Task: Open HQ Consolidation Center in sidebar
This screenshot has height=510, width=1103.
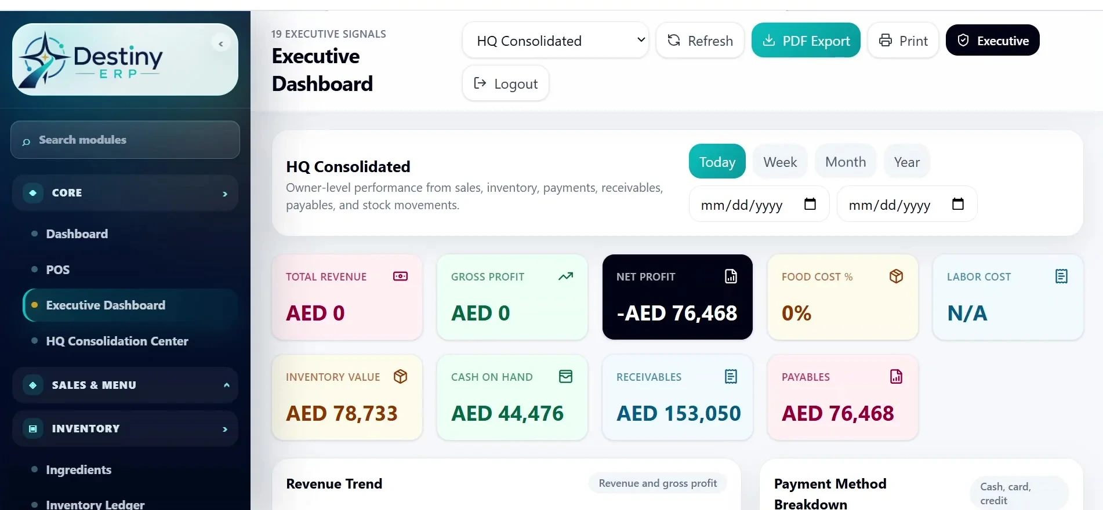Action: click(130, 341)
